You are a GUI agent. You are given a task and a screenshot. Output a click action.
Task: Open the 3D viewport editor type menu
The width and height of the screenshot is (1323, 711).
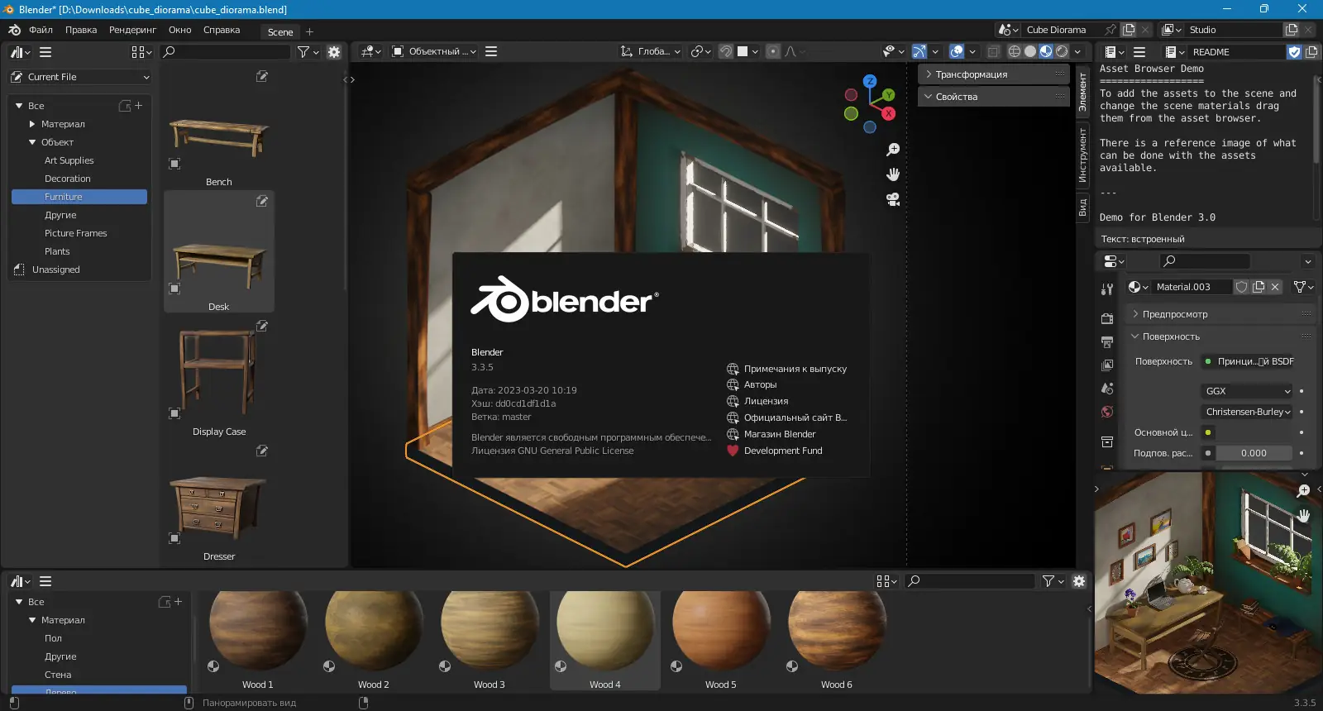coord(371,51)
